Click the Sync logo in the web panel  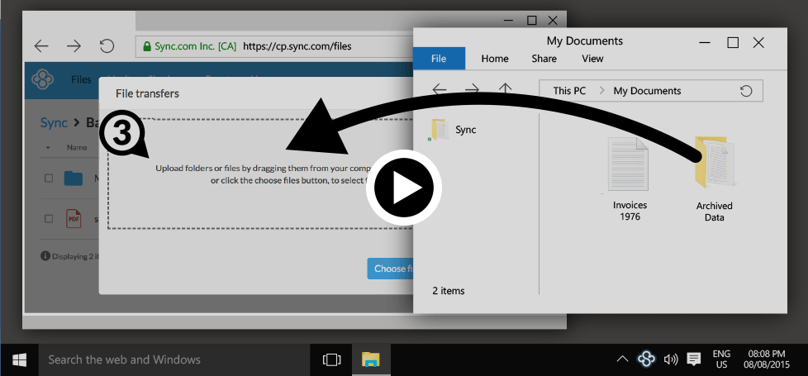(42, 79)
